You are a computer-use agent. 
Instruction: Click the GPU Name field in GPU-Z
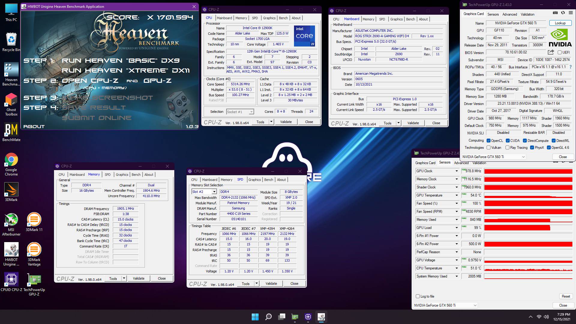pos(516,23)
